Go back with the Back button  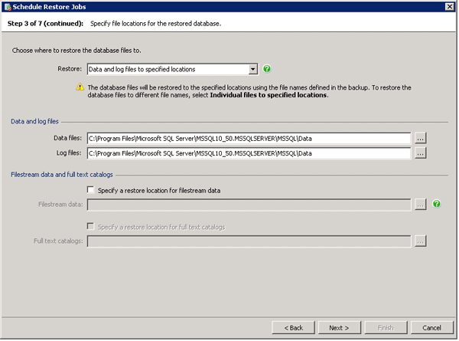click(x=293, y=327)
